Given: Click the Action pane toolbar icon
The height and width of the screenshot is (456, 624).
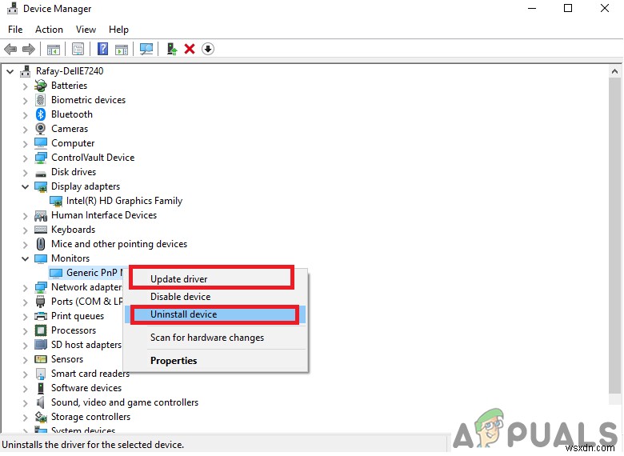Looking at the screenshot, I should pyautogui.click(x=122, y=50).
